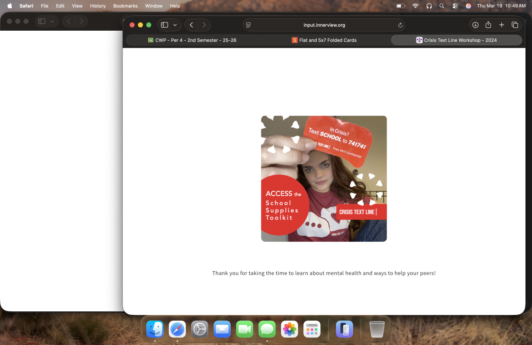Minimize the front Safari window with the yellow button
This screenshot has width=532, height=345.
pyautogui.click(x=140, y=25)
